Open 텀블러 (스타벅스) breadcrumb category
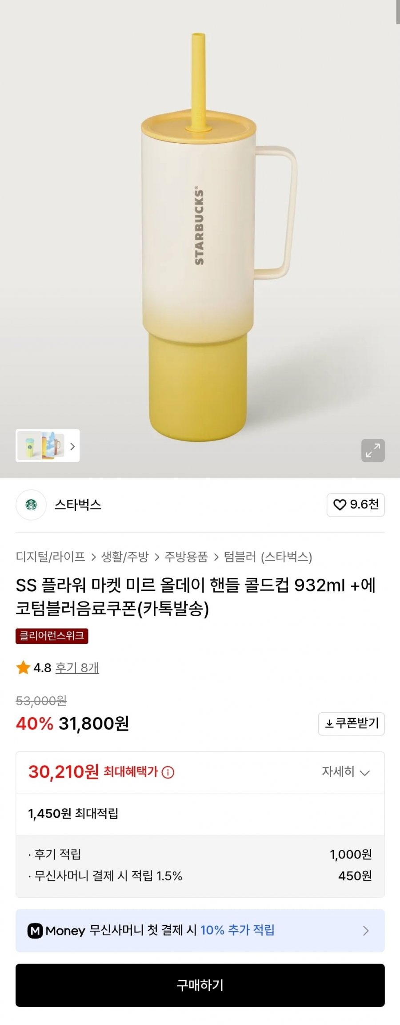This screenshot has height=1025, width=400. click(268, 557)
